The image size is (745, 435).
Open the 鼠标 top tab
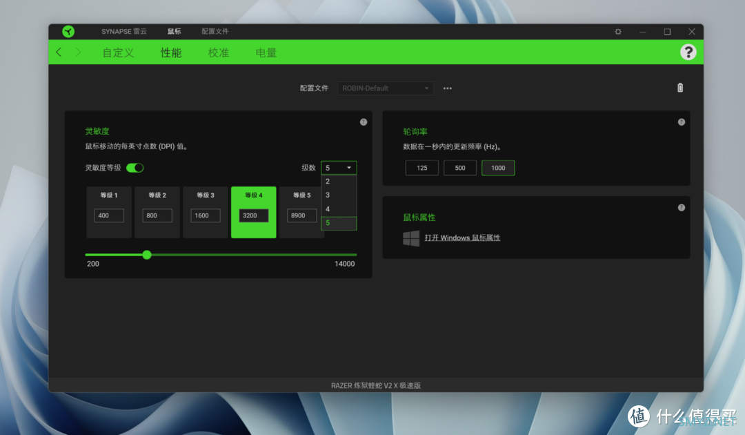click(x=174, y=31)
